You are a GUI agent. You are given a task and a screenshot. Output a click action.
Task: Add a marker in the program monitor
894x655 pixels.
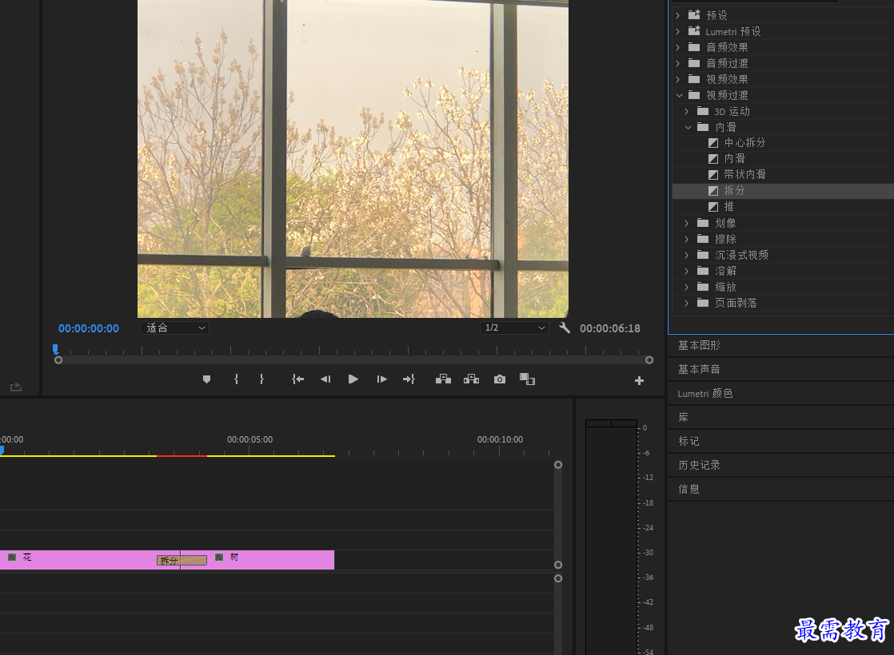click(x=206, y=379)
